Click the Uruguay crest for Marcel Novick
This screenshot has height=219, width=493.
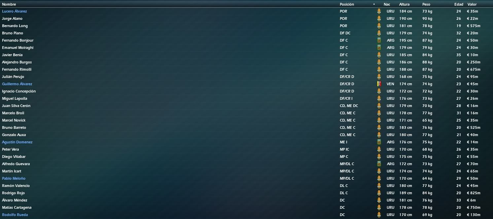click(379, 120)
